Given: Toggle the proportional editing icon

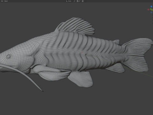Looking at the screenshot, I should (x=83, y=1).
